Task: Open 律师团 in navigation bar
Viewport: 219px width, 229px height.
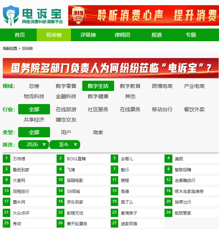Action: [x=122, y=35]
